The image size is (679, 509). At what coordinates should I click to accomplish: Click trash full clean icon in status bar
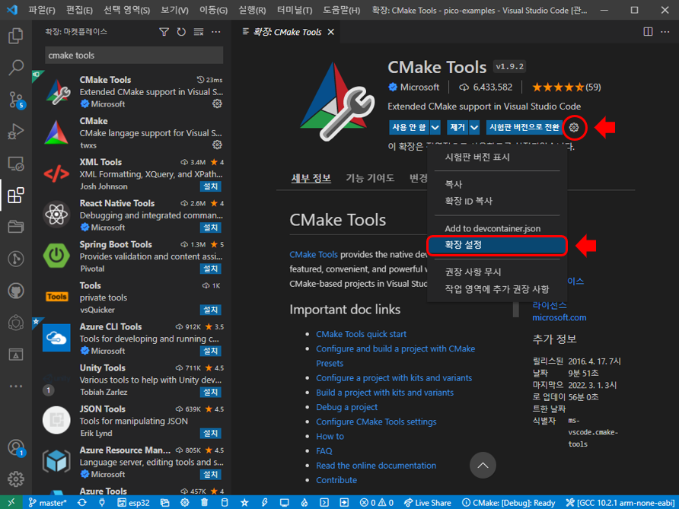click(205, 502)
